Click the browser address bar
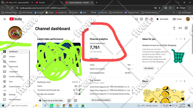Screen dimensions: 193x108 pos(85,8)
